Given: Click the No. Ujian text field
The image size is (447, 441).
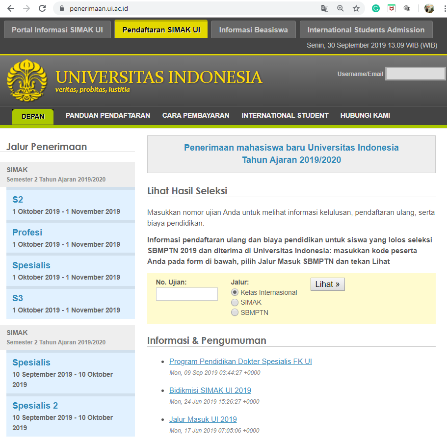Looking at the screenshot, I should pos(187,294).
